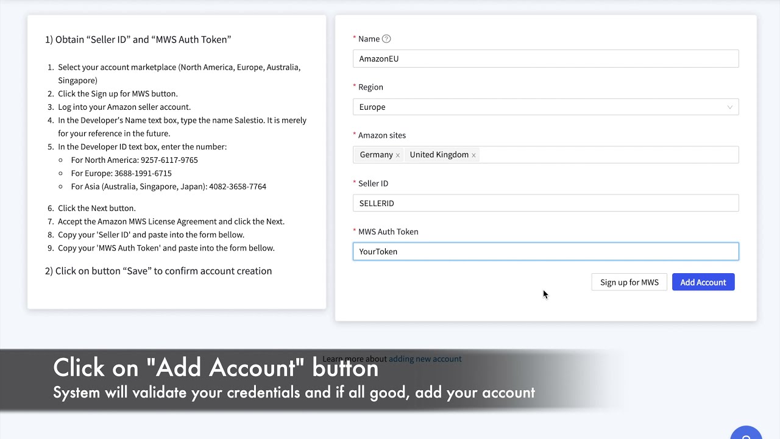The image size is (780, 439).
Task: Open the Region dropdown showing Europe
Action: tap(545, 107)
